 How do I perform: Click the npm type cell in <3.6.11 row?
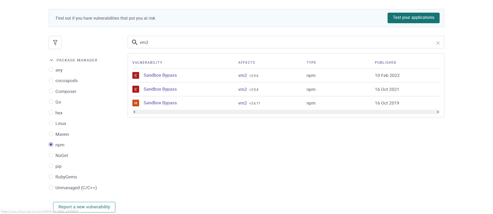(311, 103)
